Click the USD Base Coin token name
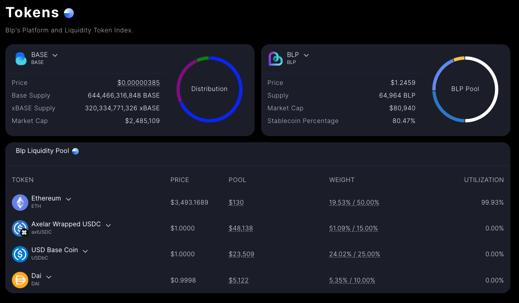 click(55, 250)
